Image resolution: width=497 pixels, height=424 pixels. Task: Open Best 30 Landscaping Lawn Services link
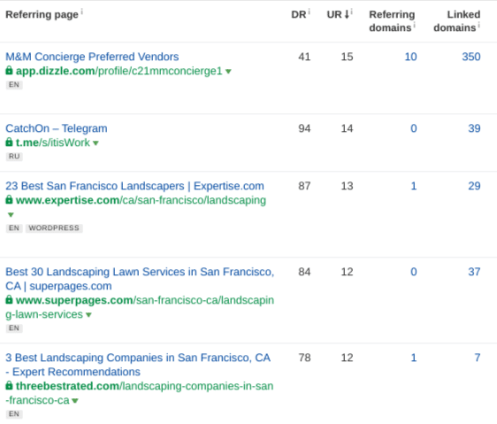(140, 279)
